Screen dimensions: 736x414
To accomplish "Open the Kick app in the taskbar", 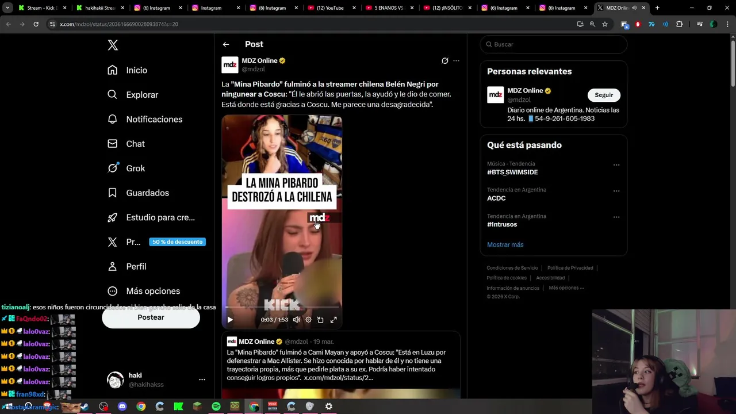I will [178, 407].
